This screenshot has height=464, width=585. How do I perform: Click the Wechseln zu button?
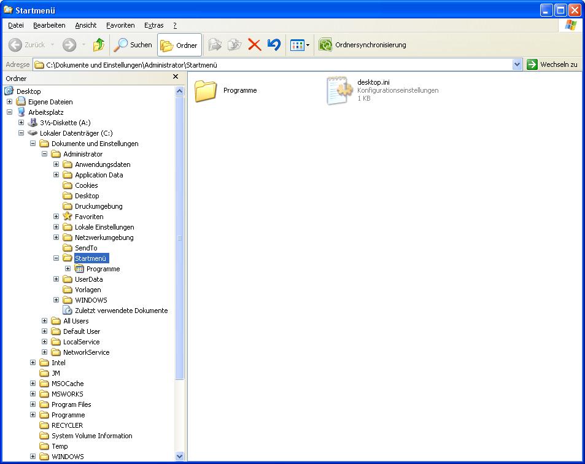552,64
